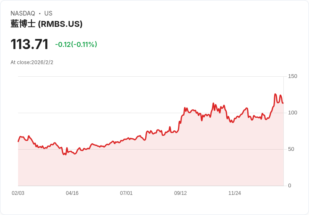This screenshot has height=215, width=309.
Task: Click the 07/01 date axis label
Action: tap(126, 193)
